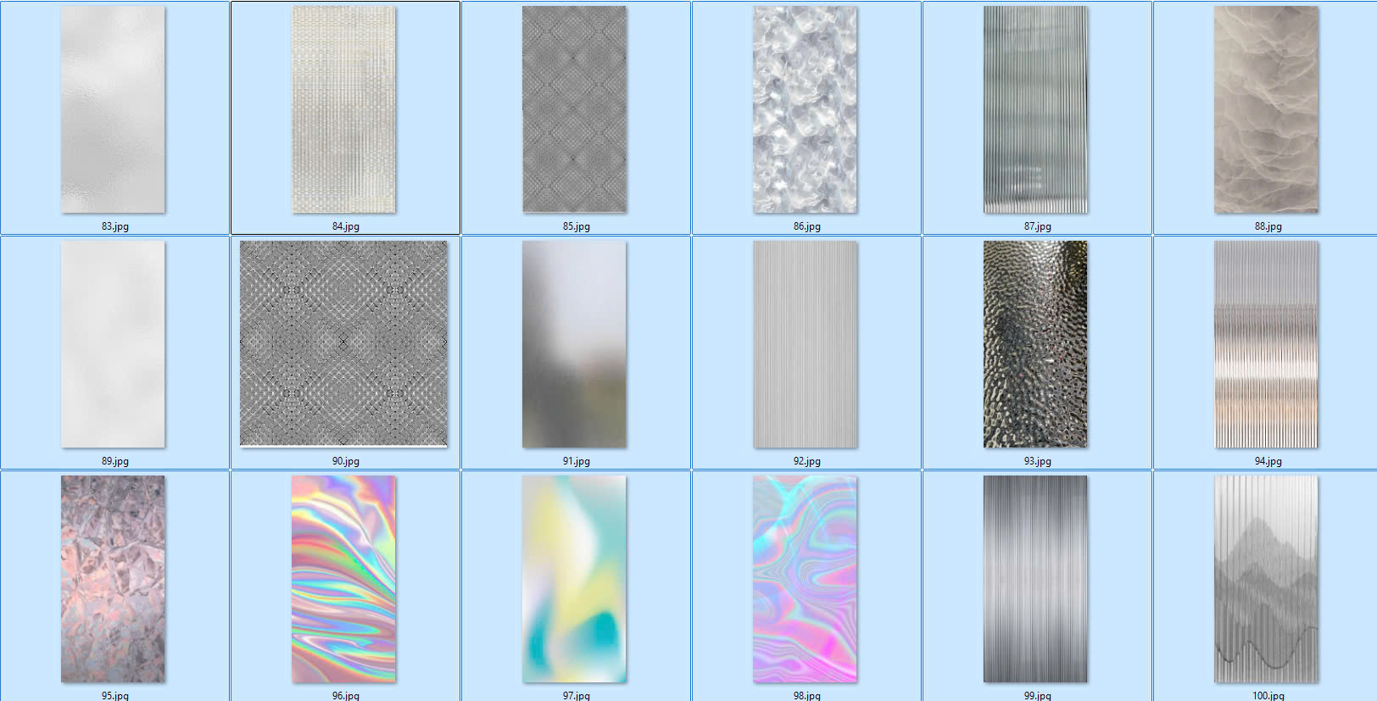Open the rippled water texture 86.jpg

coord(805,110)
